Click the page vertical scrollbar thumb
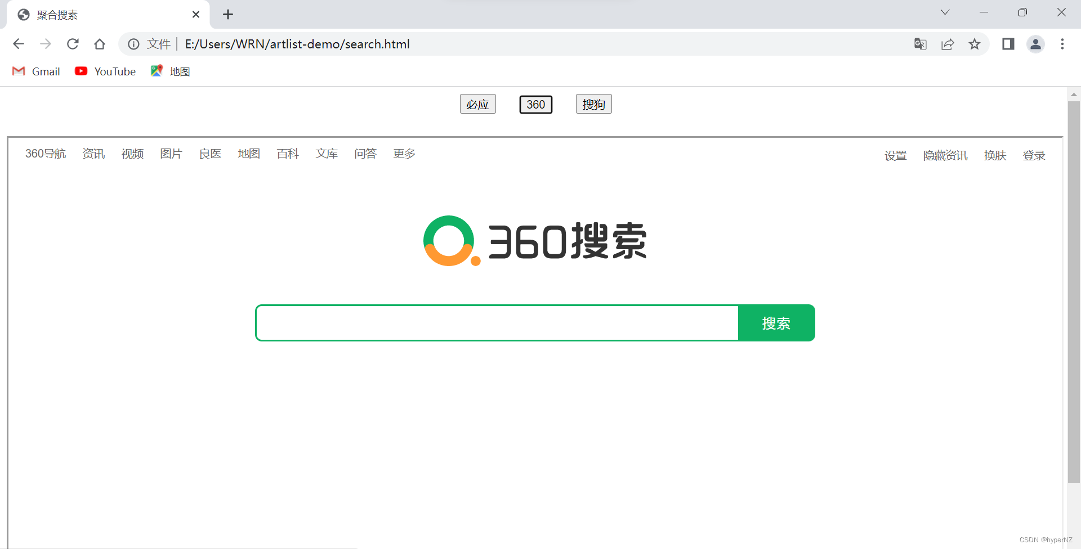Viewport: 1081px width, 549px height. pyautogui.click(x=1074, y=292)
